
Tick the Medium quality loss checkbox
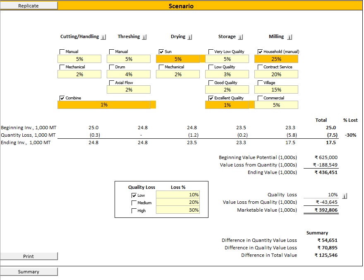tap(134, 203)
